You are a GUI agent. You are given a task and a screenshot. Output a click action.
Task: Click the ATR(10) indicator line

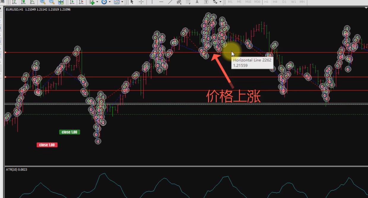pos(104,174)
